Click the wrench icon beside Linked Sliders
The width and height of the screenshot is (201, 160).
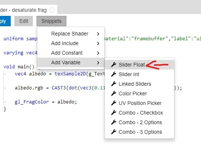[114, 84]
